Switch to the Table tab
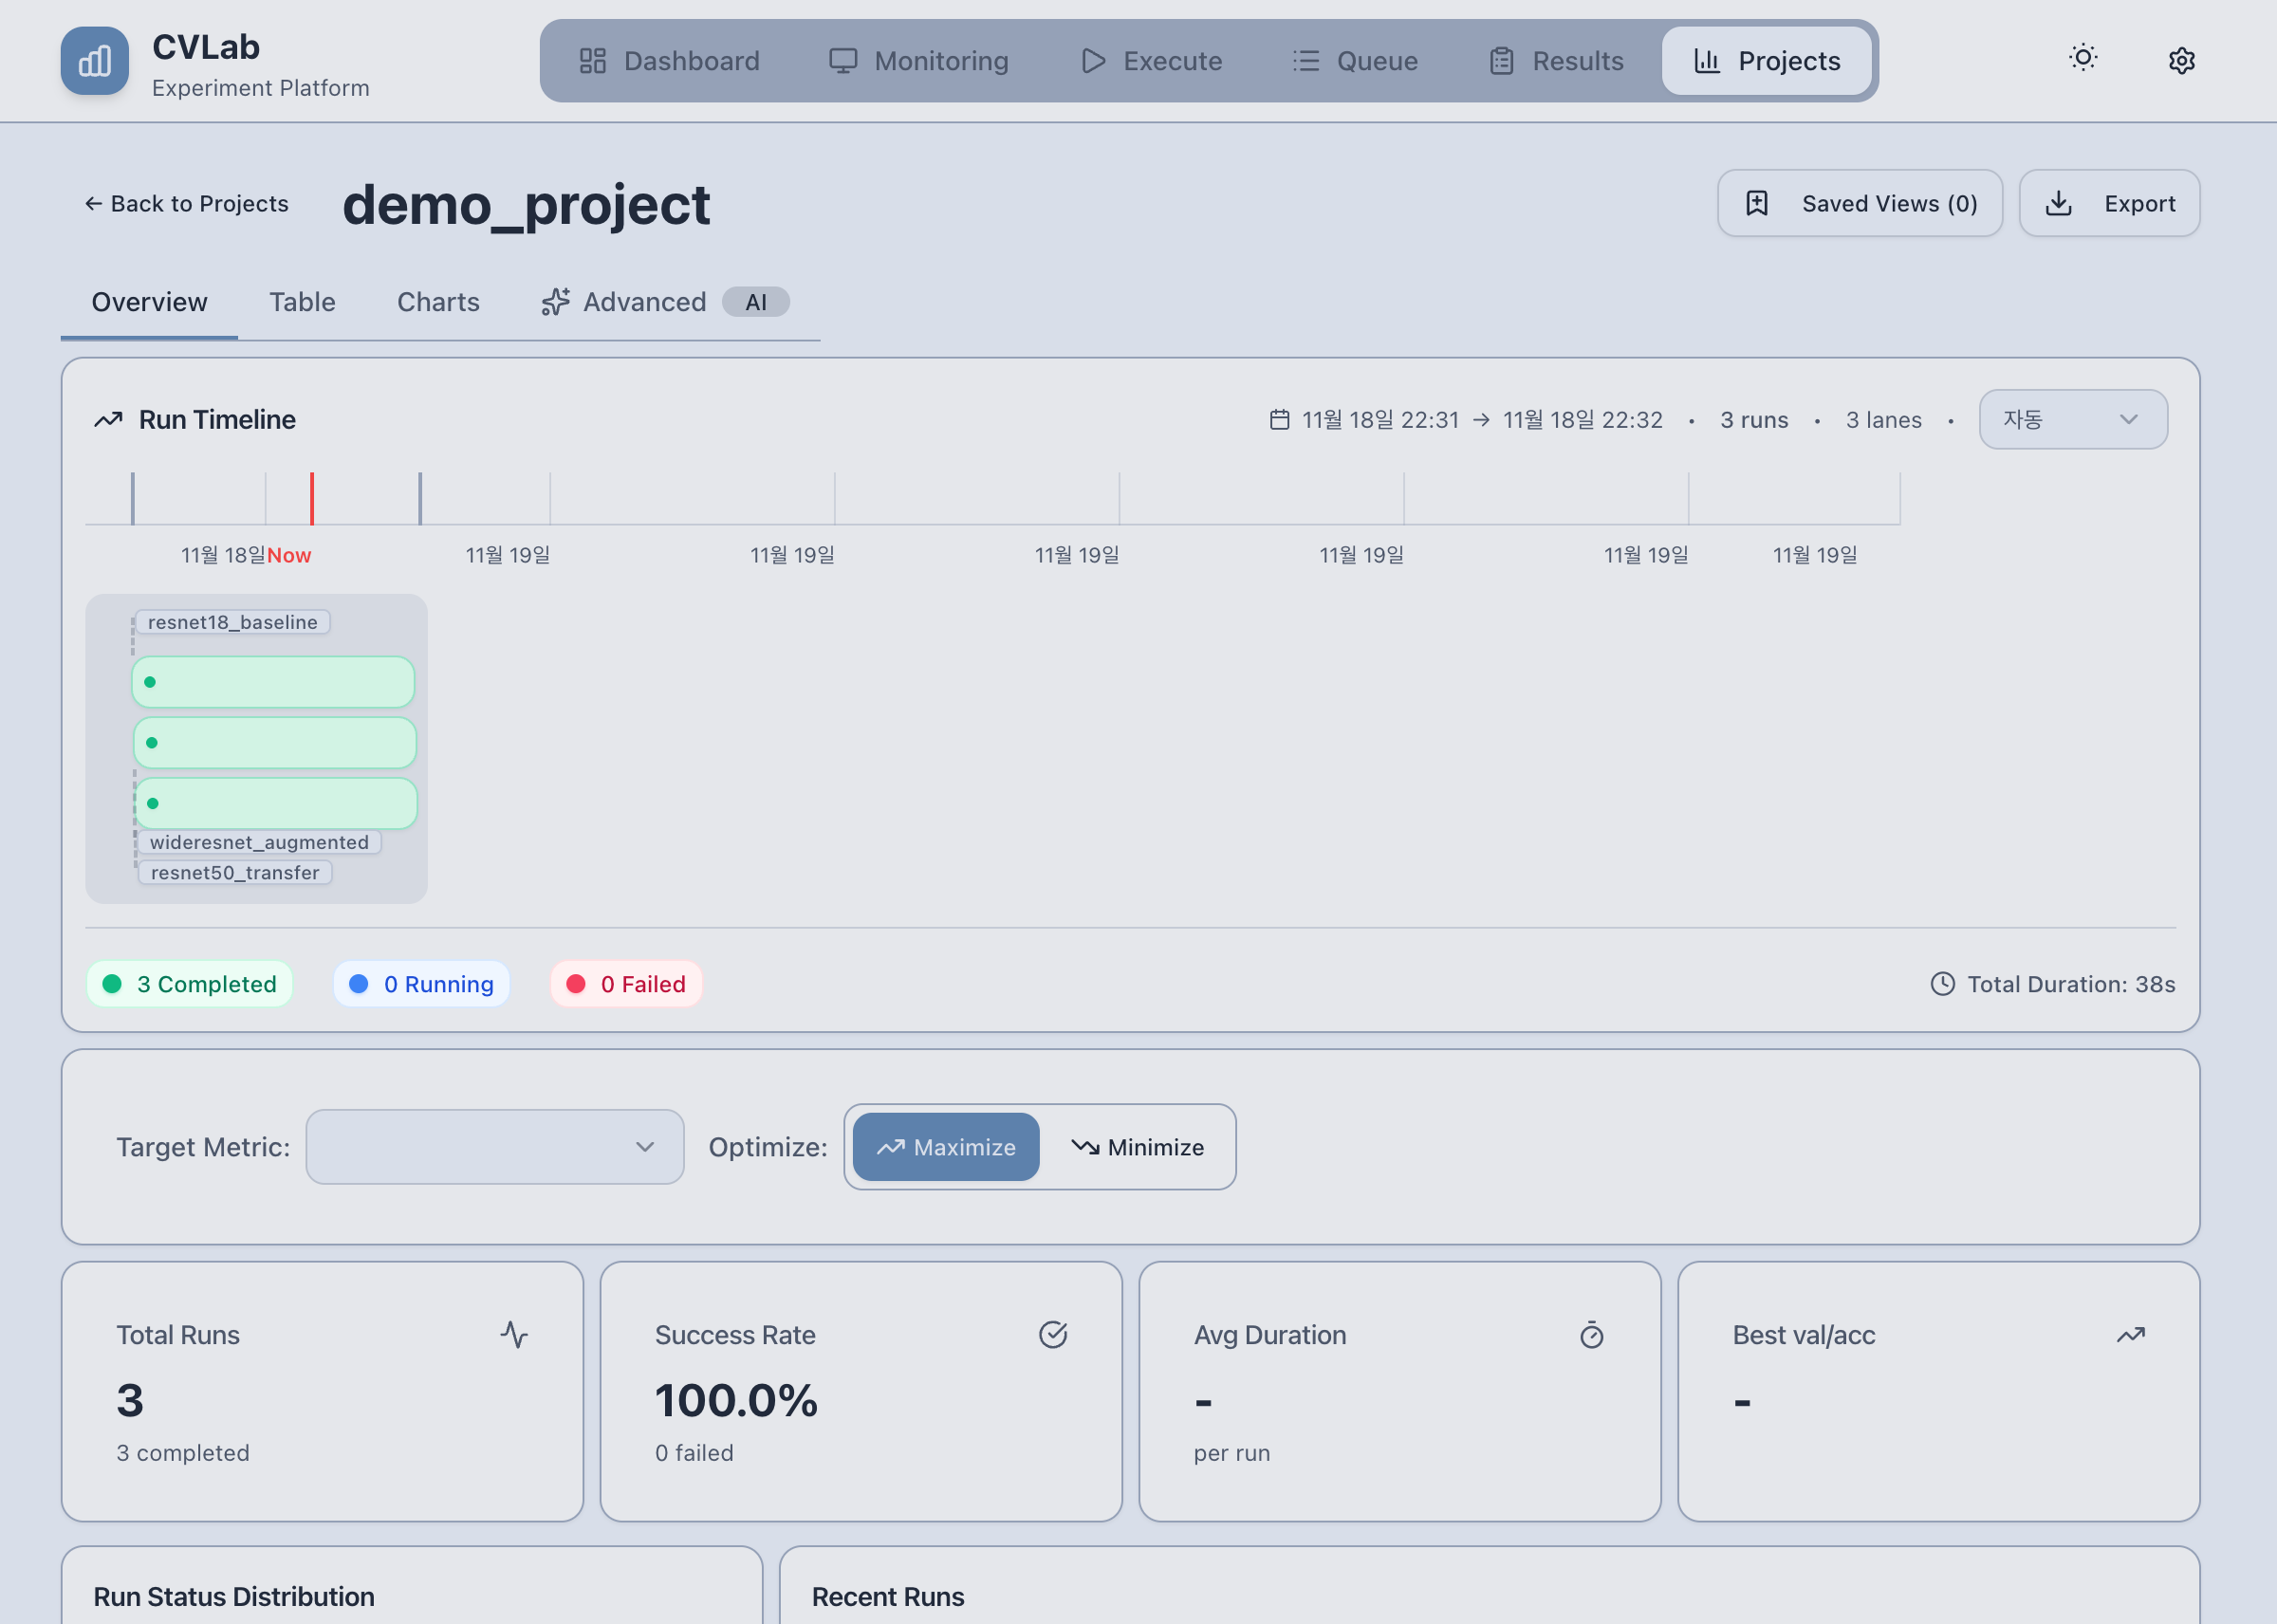 (301, 302)
